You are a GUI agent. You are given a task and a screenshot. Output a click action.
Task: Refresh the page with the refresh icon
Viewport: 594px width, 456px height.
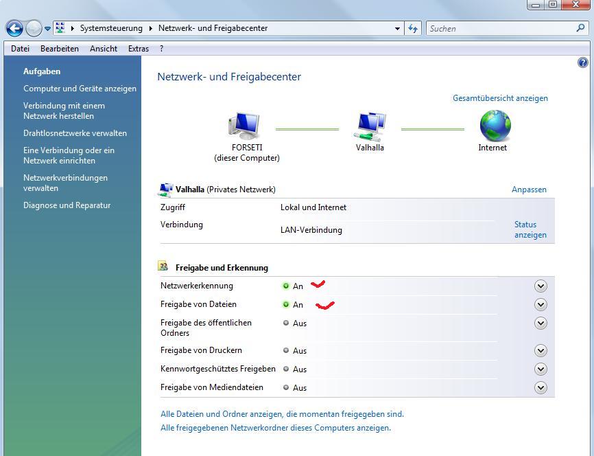click(413, 28)
